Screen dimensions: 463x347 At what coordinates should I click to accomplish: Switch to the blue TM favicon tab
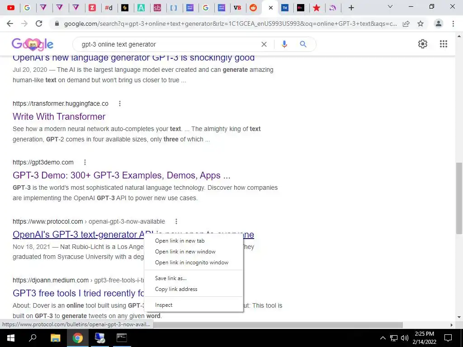point(285,8)
